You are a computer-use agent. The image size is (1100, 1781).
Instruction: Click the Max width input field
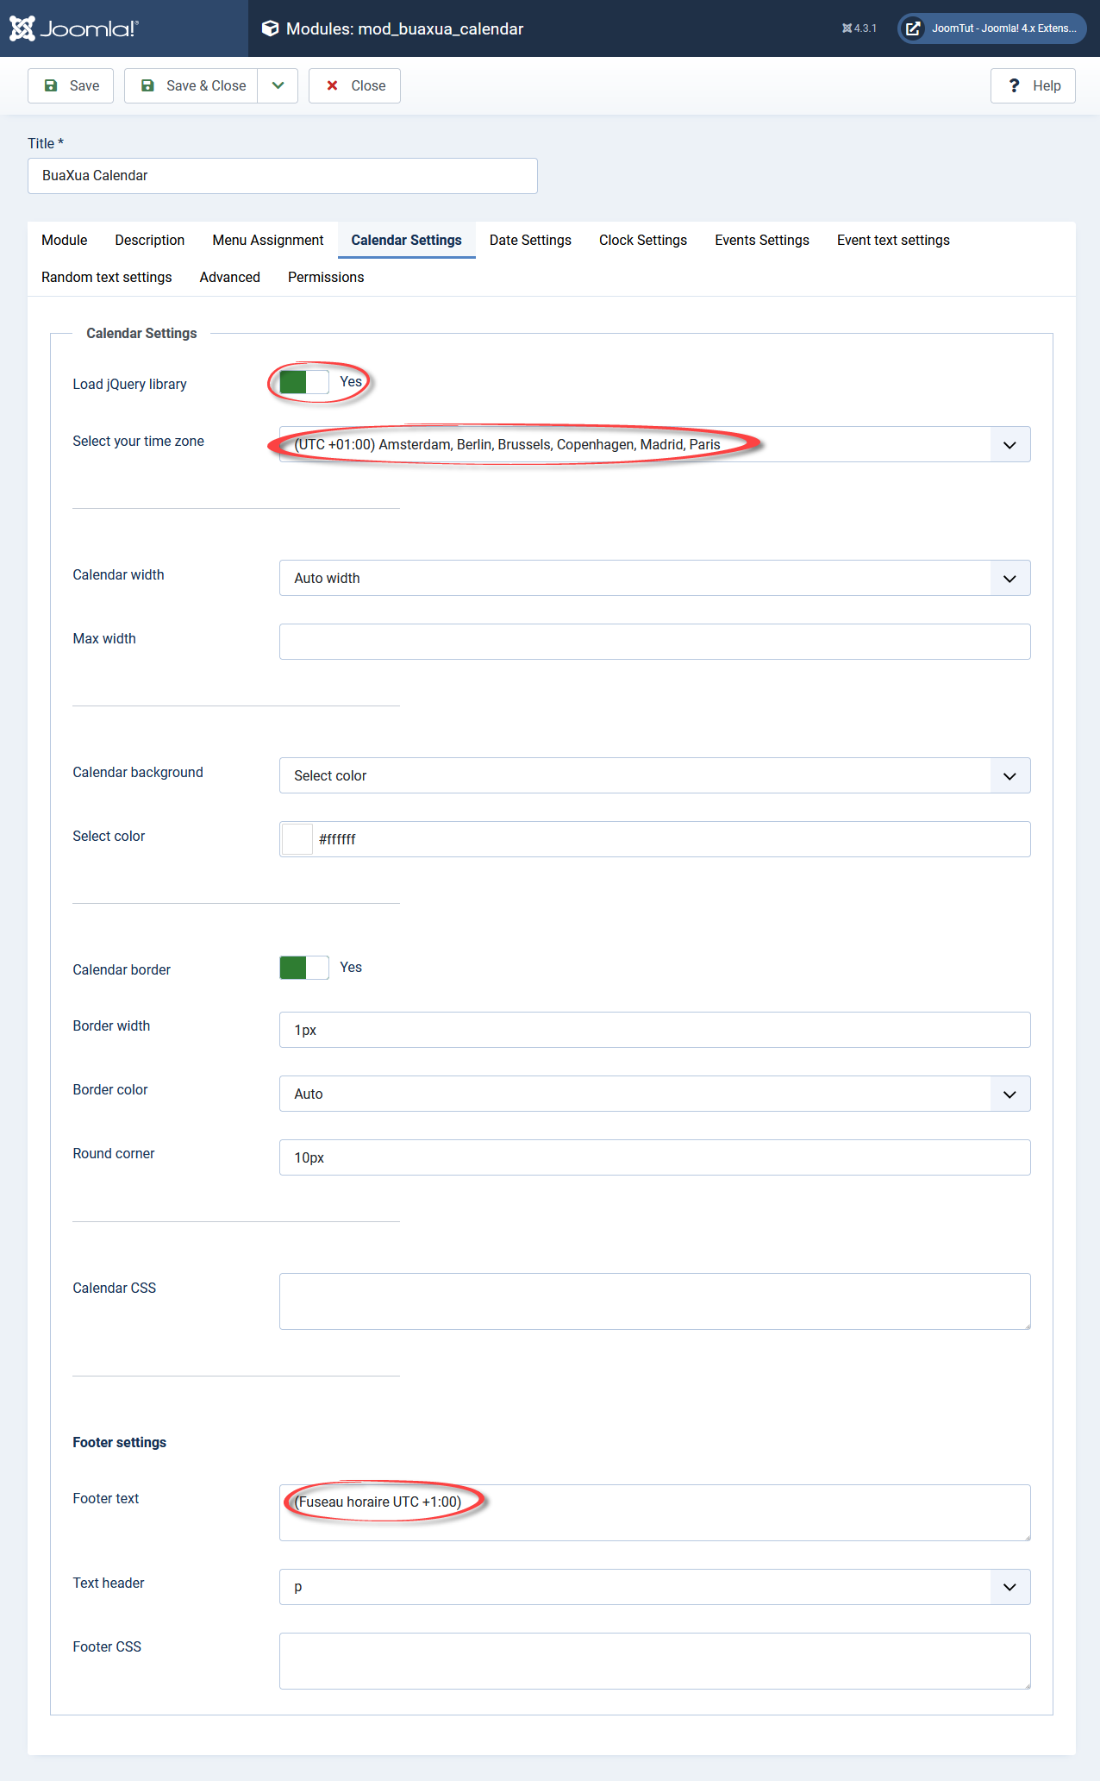click(655, 642)
